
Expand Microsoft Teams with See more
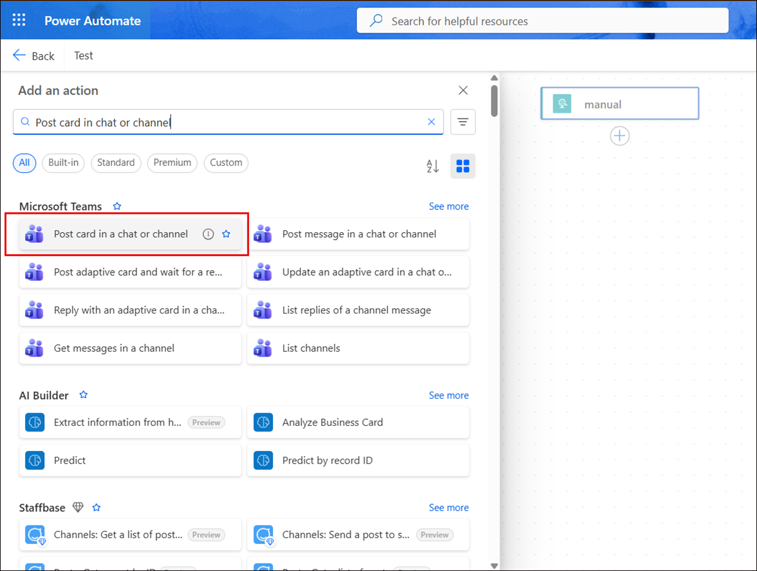click(x=449, y=206)
